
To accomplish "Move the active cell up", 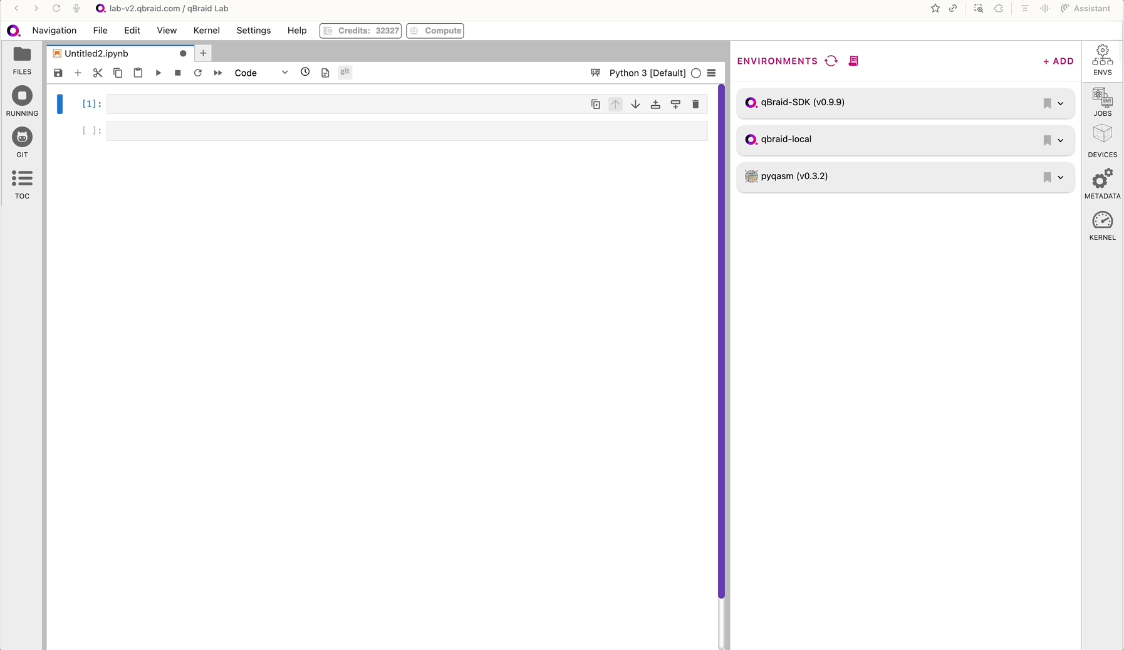I will (616, 104).
